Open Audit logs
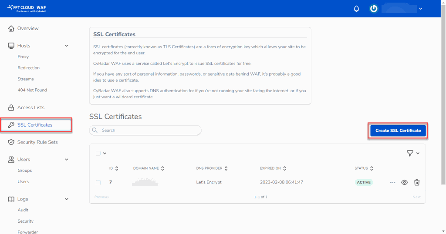This screenshot has height=234, width=446. pyautogui.click(x=23, y=210)
